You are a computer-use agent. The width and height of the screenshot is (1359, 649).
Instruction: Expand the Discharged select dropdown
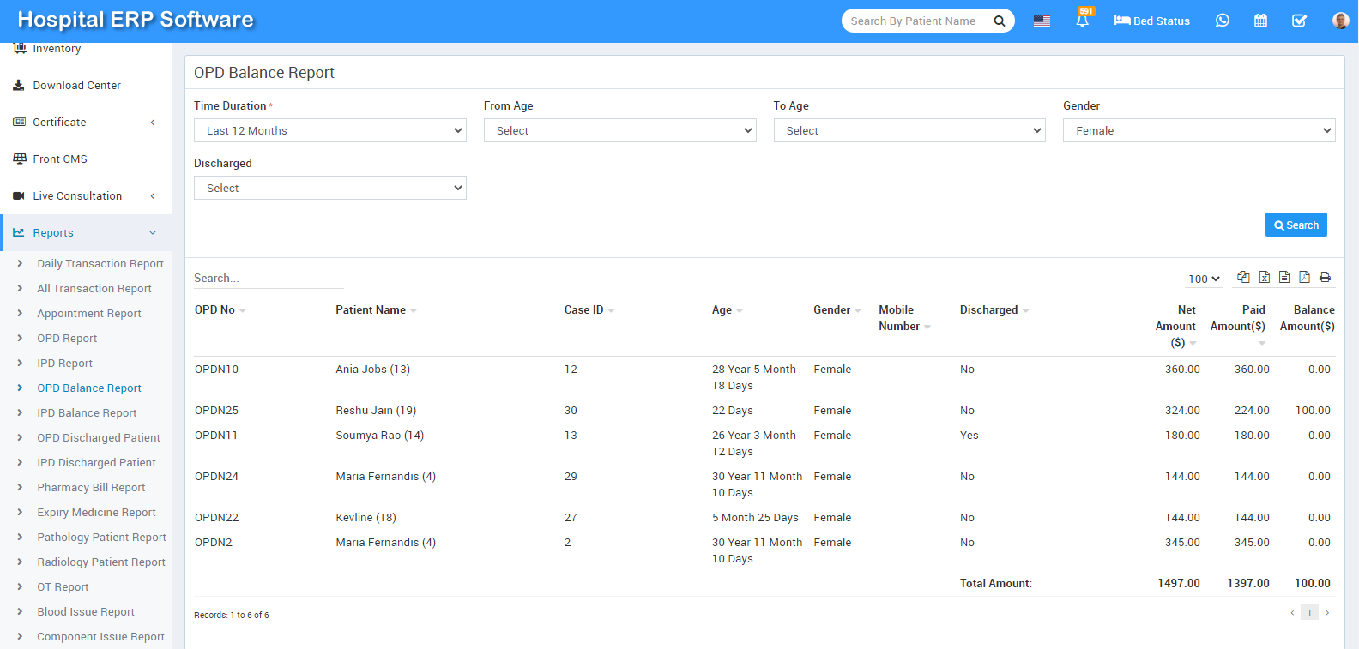coord(329,188)
